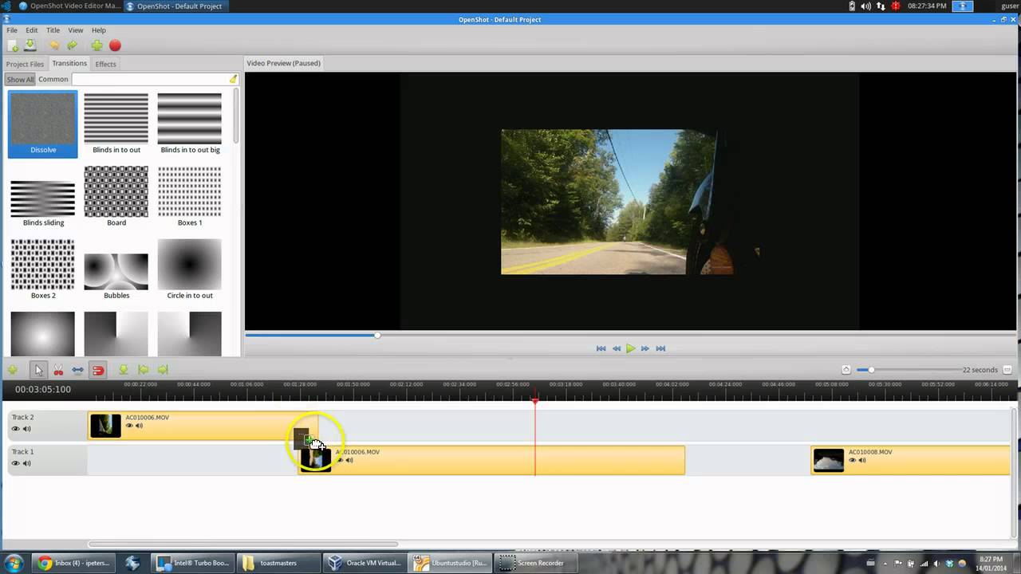This screenshot has width=1021, height=574.
Task: Open the File menu
Action: [12, 30]
